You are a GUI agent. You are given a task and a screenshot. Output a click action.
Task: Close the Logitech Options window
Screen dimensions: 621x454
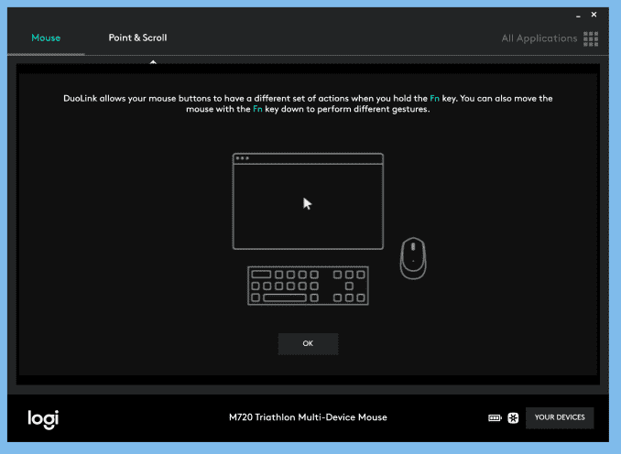pyautogui.click(x=594, y=15)
